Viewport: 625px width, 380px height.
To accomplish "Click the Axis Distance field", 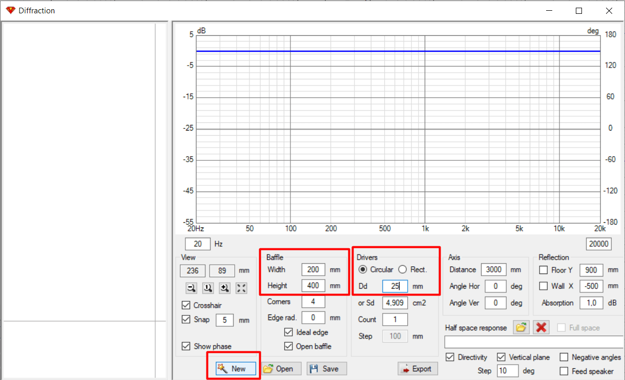I will [x=494, y=269].
